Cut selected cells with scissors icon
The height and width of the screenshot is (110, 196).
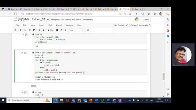25,30
